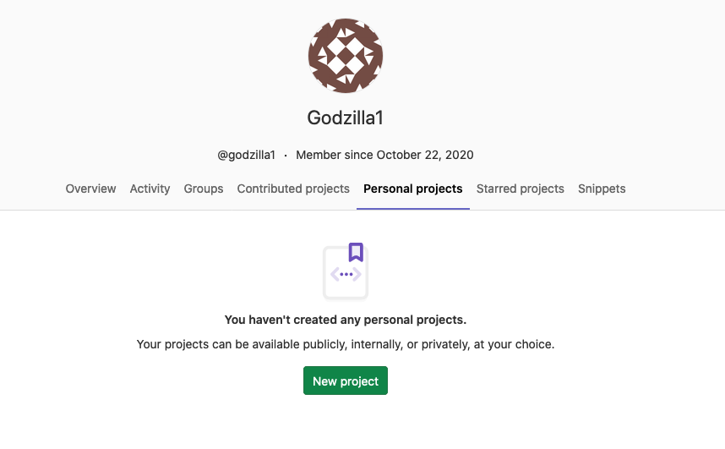
Task: Click the projects availability description text
Action: point(346,344)
